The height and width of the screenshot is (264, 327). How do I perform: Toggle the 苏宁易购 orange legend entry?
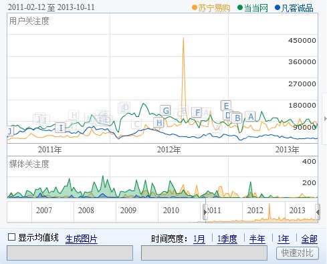(211, 8)
